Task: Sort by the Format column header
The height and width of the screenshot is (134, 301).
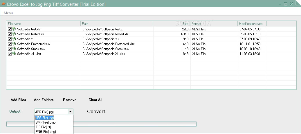Action: pyautogui.click(x=214, y=23)
